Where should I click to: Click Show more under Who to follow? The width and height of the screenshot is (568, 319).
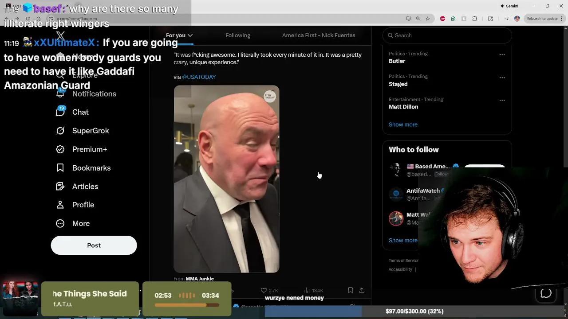(x=403, y=240)
